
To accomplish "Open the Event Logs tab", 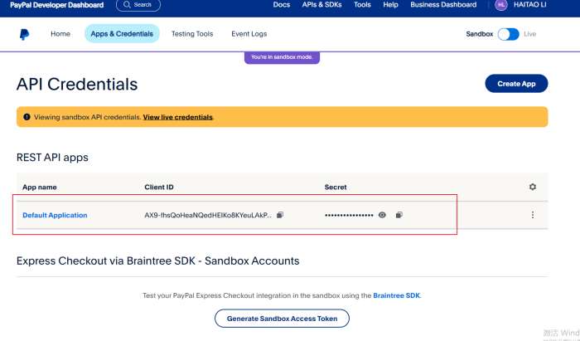I will [249, 34].
